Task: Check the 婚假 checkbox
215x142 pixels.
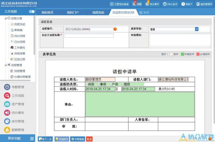Action: [x=123, y=84]
